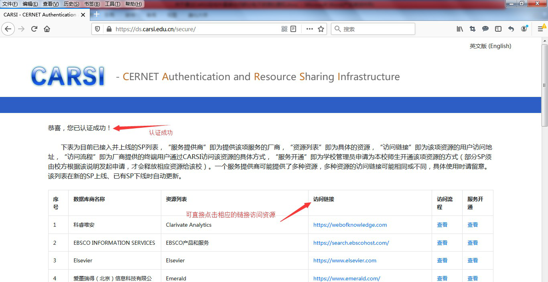Open the webofknowledge.com link

350,225
